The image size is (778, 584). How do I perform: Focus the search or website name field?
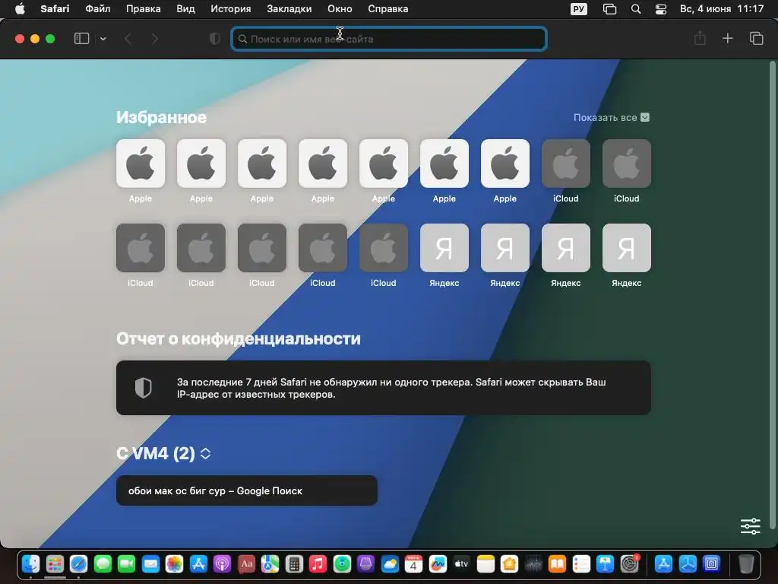389,39
